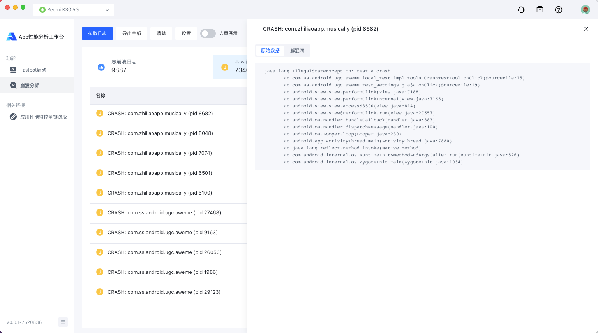Click the J icon of crash pid 1986
The width and height of the screenshot is (598, 333).
[100, 272]
